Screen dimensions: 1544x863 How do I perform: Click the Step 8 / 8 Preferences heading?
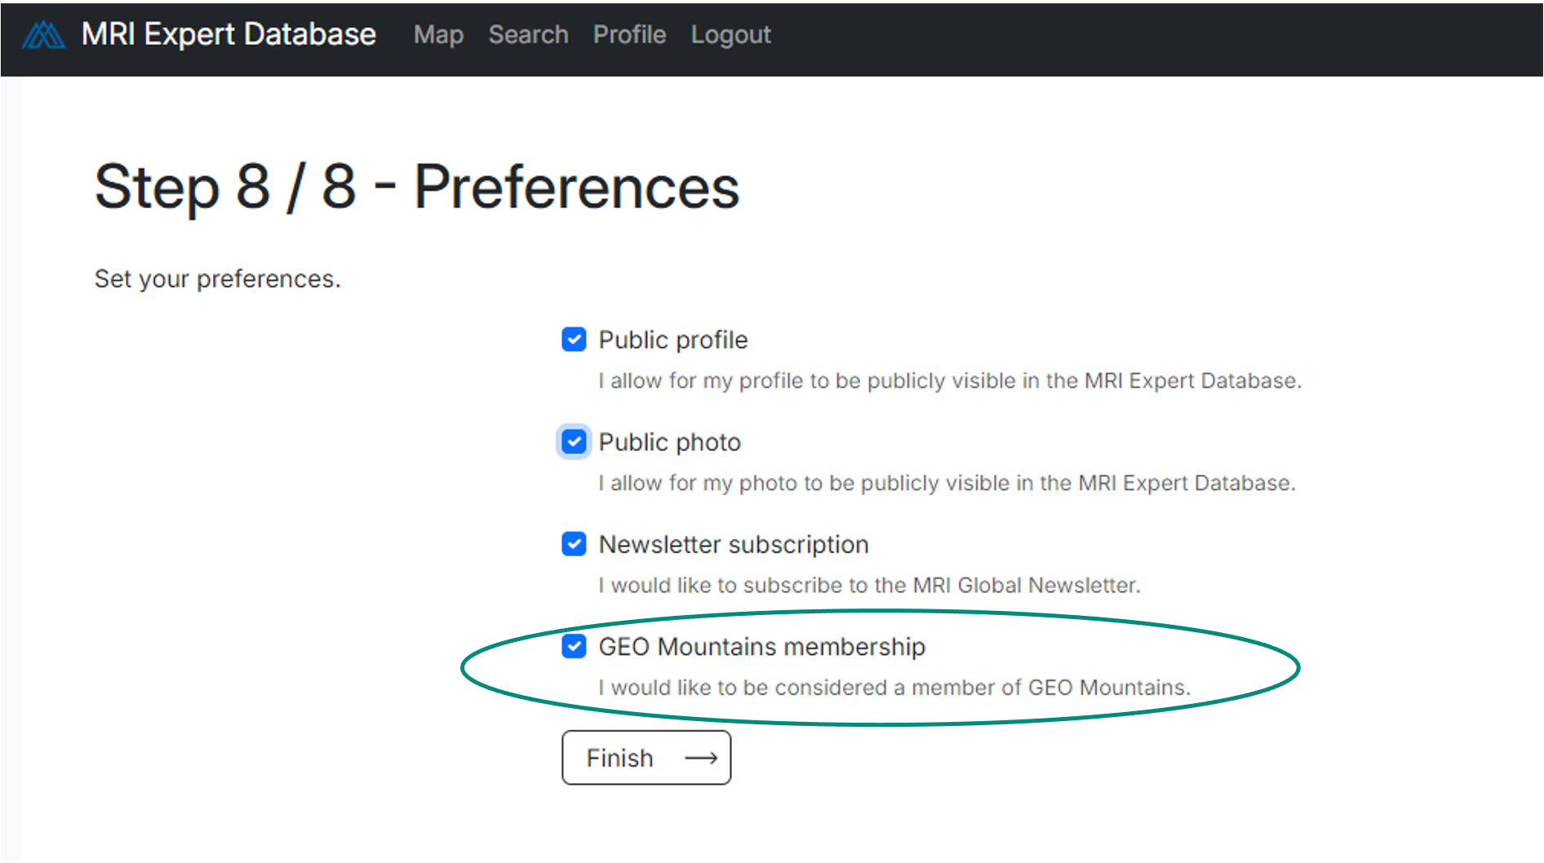pos(417,188)
